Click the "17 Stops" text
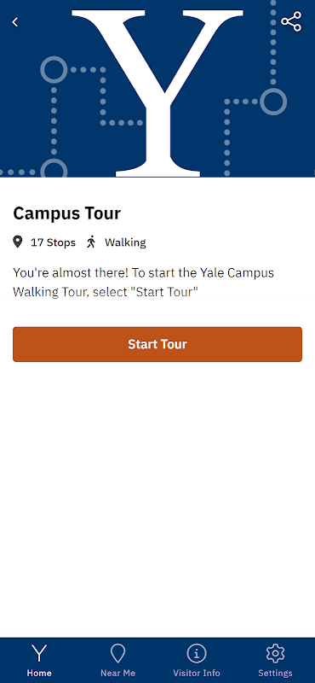 point(53,242)
